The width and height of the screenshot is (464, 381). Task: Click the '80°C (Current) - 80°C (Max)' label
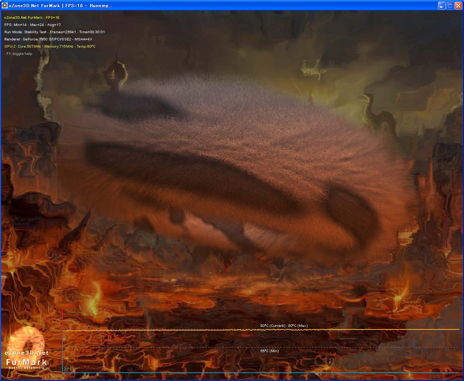pos(284,326)
